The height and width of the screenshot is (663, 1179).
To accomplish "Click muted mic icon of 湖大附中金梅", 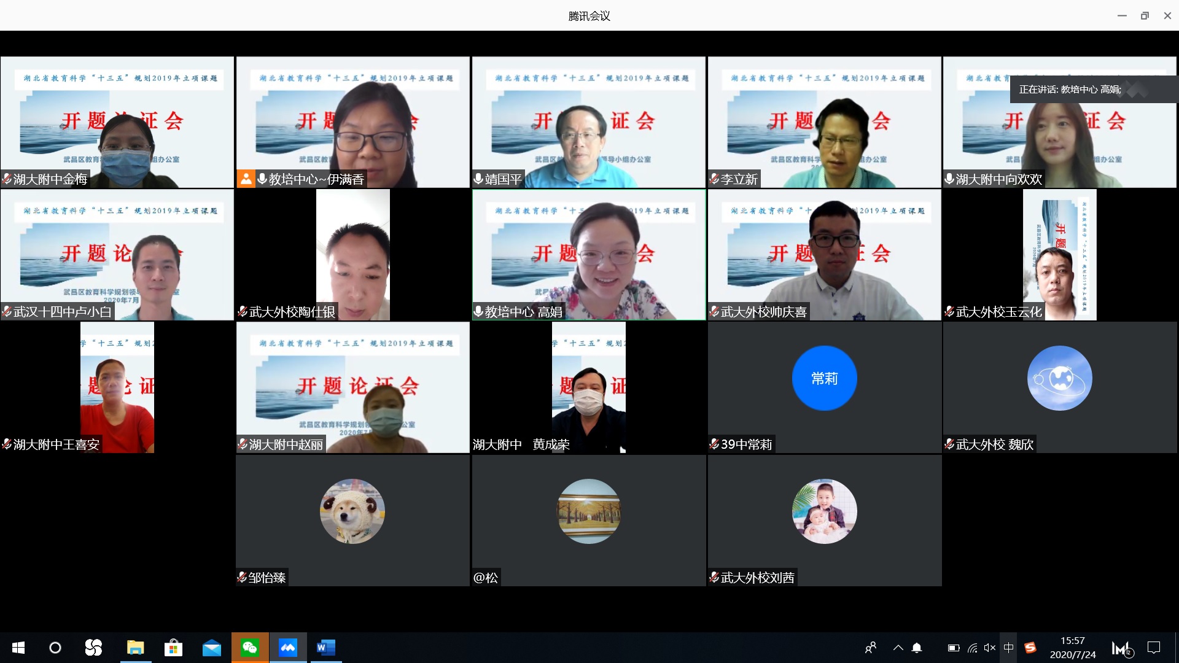I will click(7, 179).
